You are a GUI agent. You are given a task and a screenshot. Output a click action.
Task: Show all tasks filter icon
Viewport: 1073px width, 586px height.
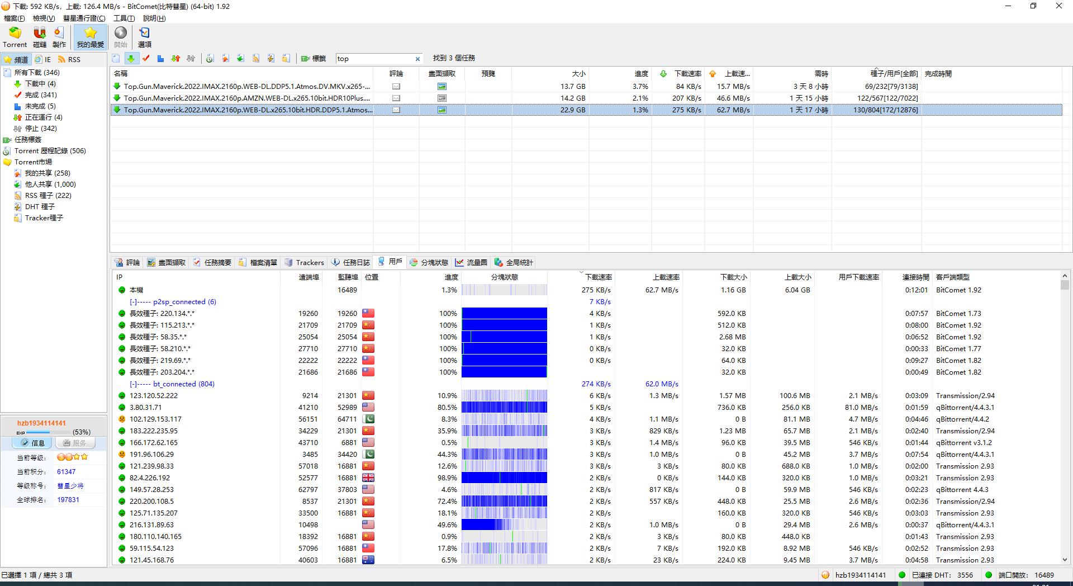(x=116, y=58)
